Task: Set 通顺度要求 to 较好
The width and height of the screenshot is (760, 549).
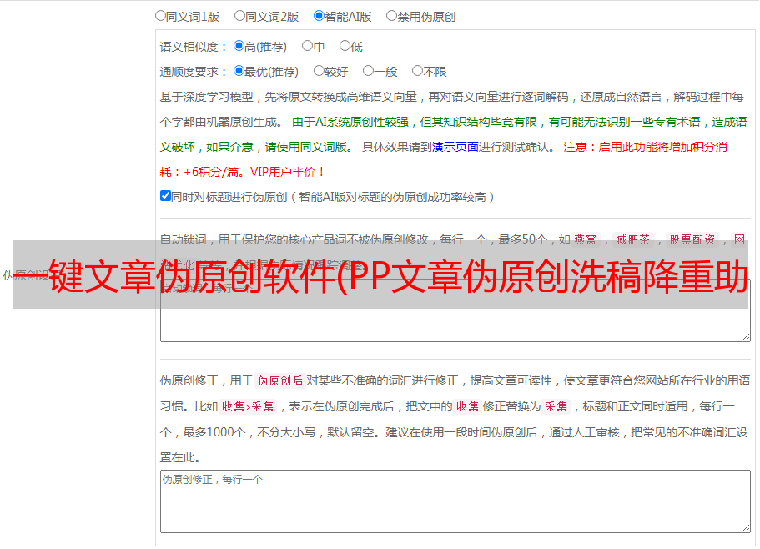Action: pyautogui.click(x=319, y=71)
